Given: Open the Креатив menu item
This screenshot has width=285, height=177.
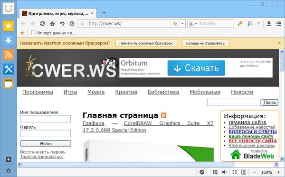Looking at the screenshot, I should coord(126,92).
